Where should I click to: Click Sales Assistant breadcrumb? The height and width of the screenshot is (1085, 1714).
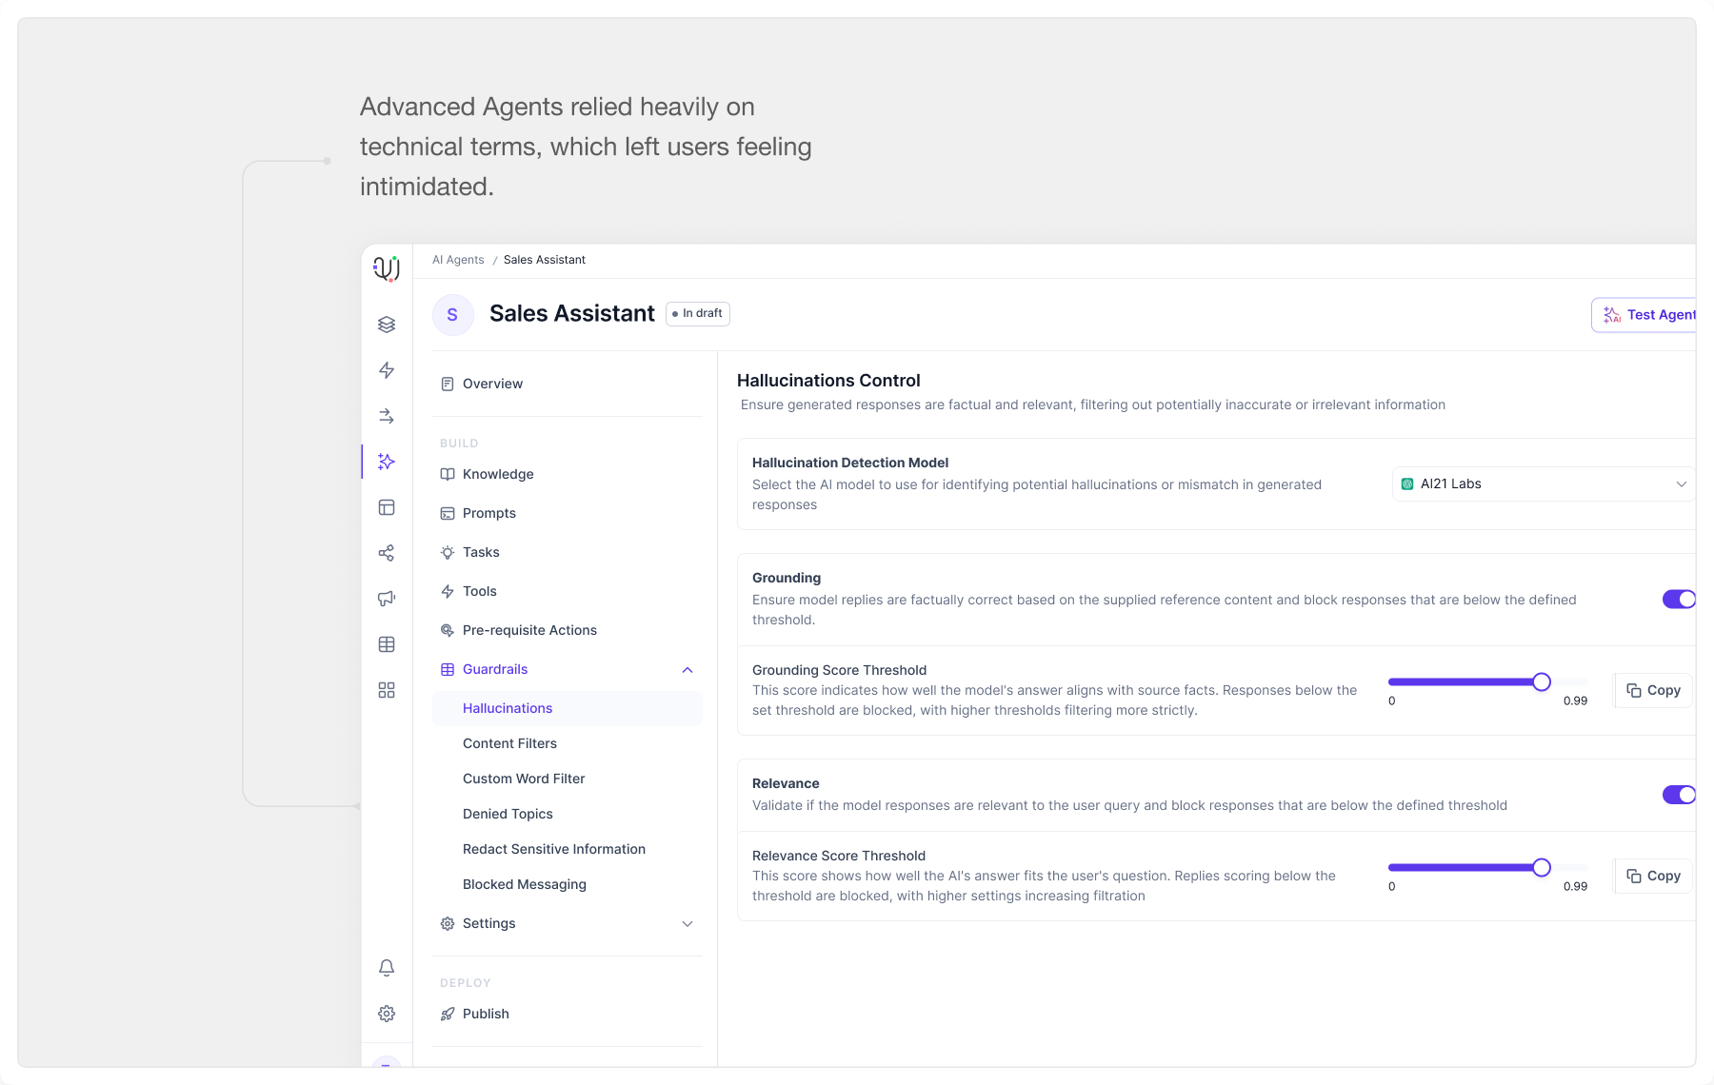pyautogui.click(x=545, y=260)
